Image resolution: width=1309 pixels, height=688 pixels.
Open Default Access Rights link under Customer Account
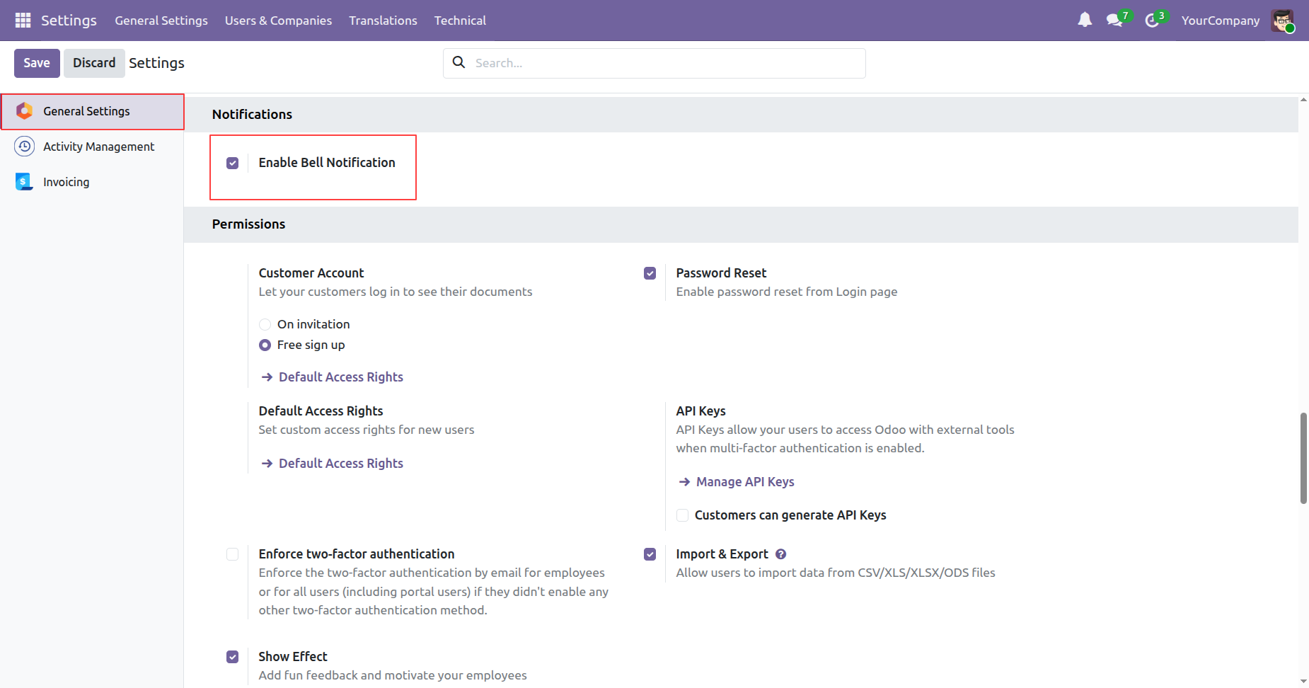tap(340, 377)
